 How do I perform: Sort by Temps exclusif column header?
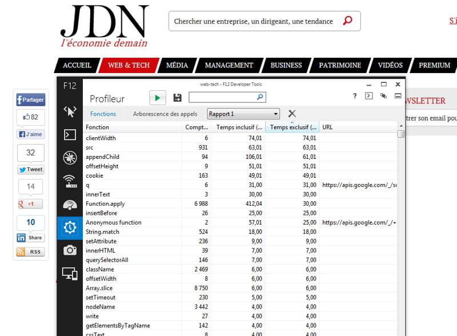292,127
